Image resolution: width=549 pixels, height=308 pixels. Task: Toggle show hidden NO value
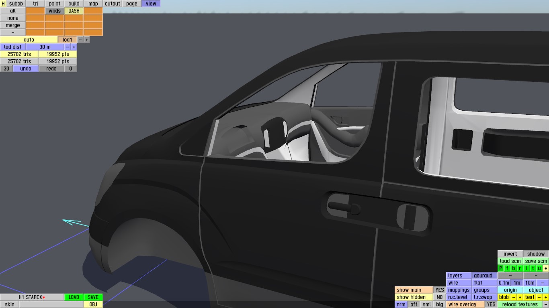click(440, 297)
